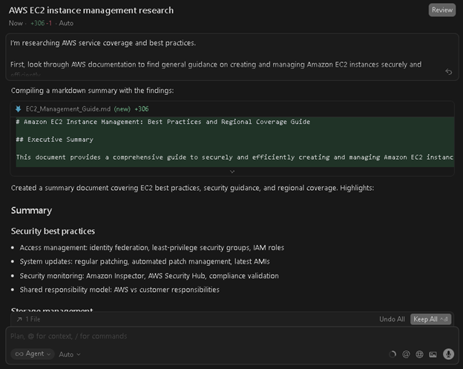Expand the code preview chevron
This screenshot has width=463, height=369.
click(232, 172)
